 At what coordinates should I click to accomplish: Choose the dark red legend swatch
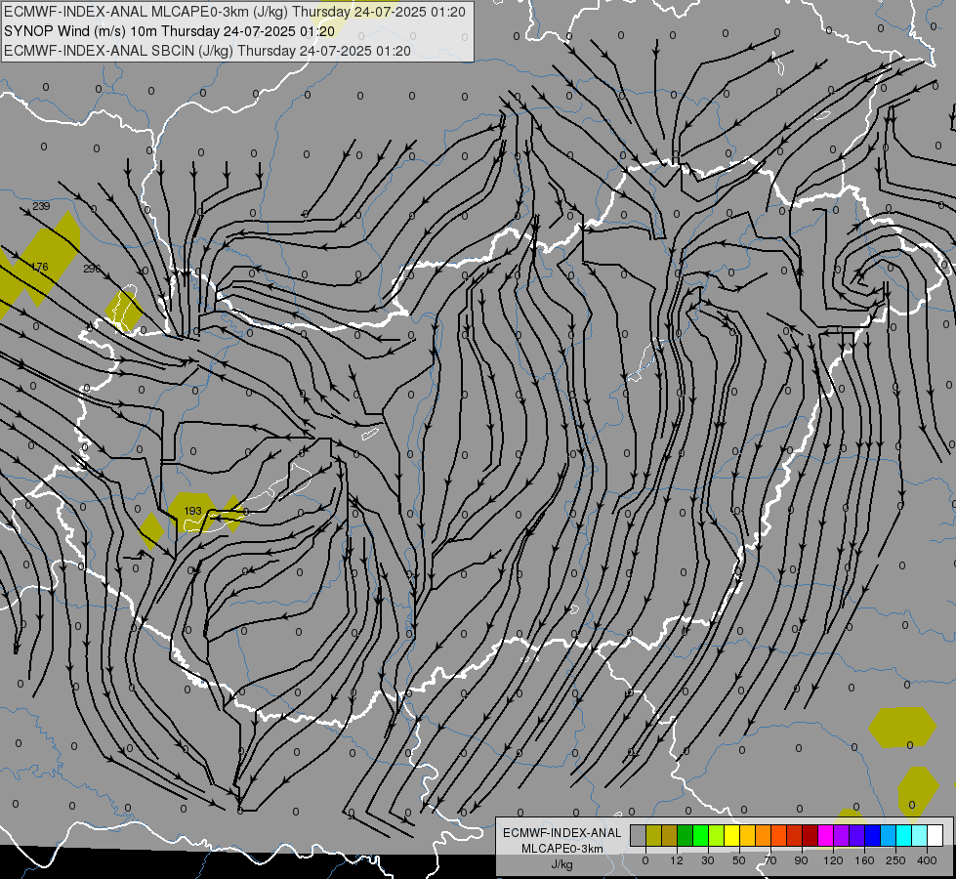click(811, 836)
